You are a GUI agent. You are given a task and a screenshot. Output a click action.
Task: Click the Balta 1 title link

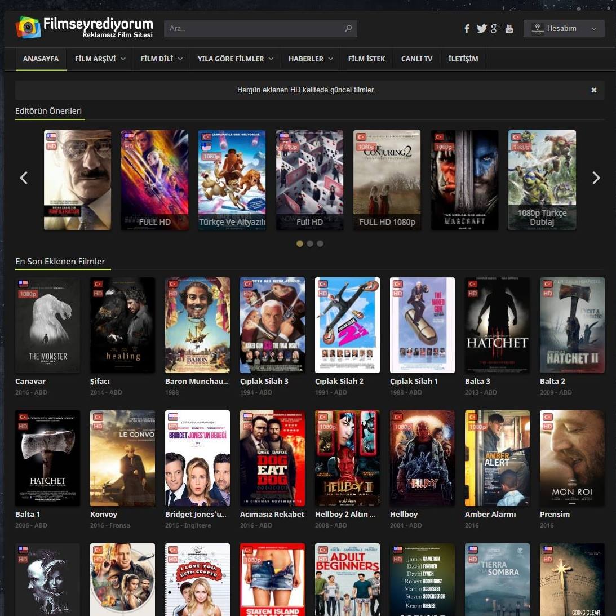28,514
